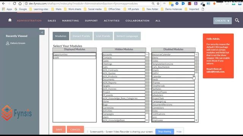This screenshot has height=136, width=243.
Task: Select Documents in Hidden Modules
Action: point(124,80)
